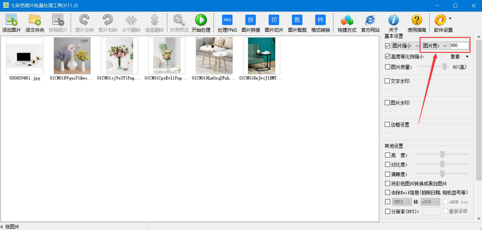Click the width input field showing 800
Image resolution: width=482 pixels, height=230 pixels.
click(459, 46)
